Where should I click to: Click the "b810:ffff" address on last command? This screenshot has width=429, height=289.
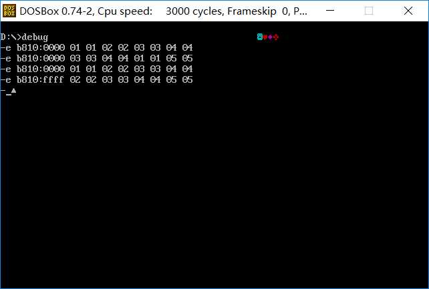(x=40, y=80)
